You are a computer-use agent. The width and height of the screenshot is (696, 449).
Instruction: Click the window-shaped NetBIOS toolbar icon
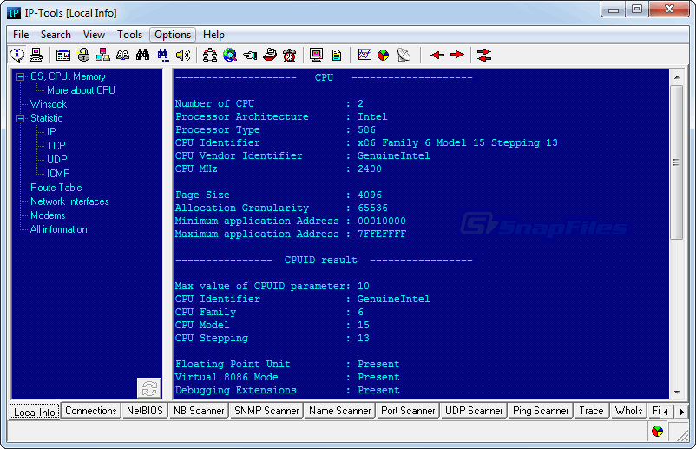(63, 55)
